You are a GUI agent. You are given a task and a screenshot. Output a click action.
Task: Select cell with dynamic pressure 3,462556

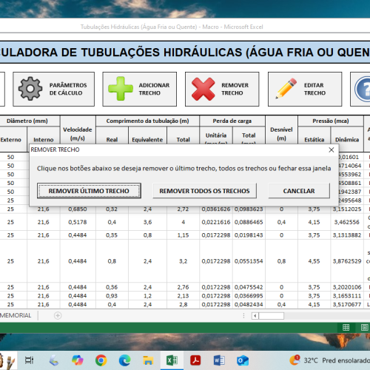pos(347,222)
